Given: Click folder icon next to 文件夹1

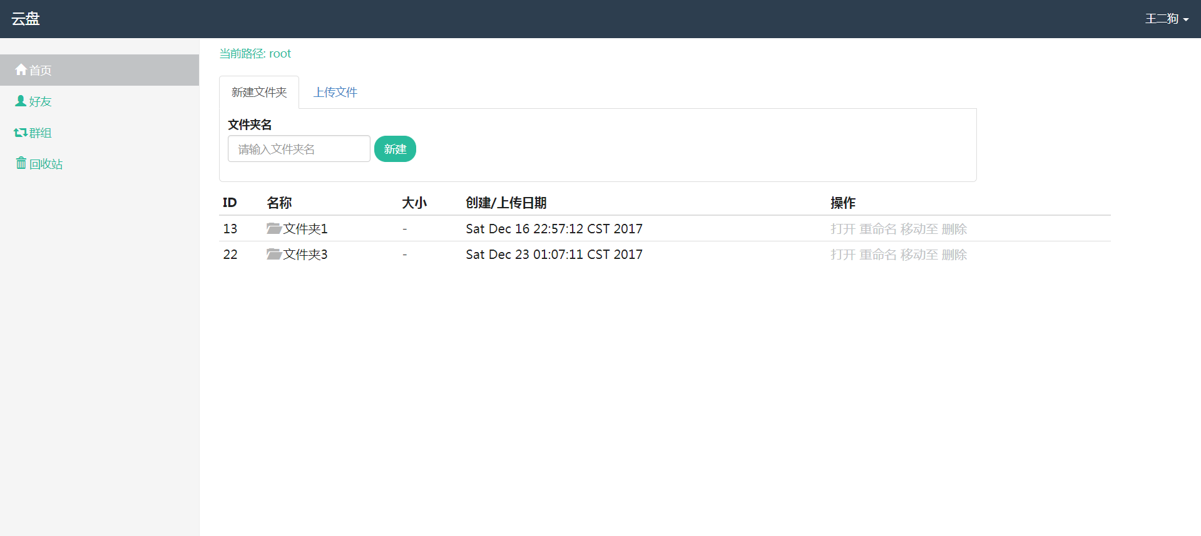Looking at the screenshot, I should (x=273, y=228).
